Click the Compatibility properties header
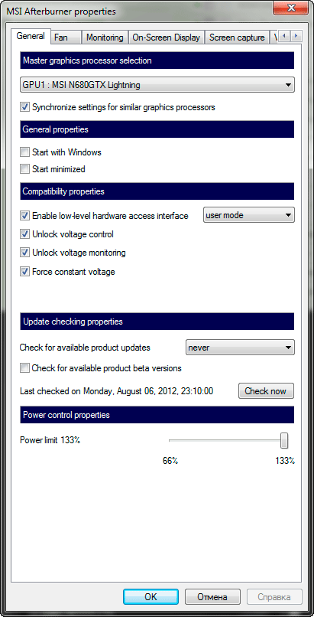The image size is (314, 617). pyautogui.click(x=157, y=191)
